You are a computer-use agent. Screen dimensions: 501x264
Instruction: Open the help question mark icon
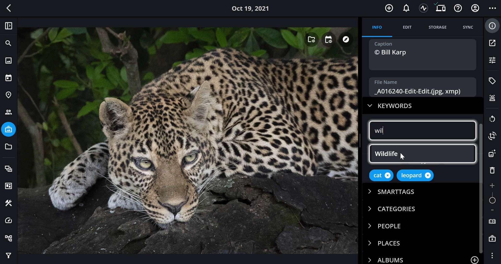click(x=458, y=8)
